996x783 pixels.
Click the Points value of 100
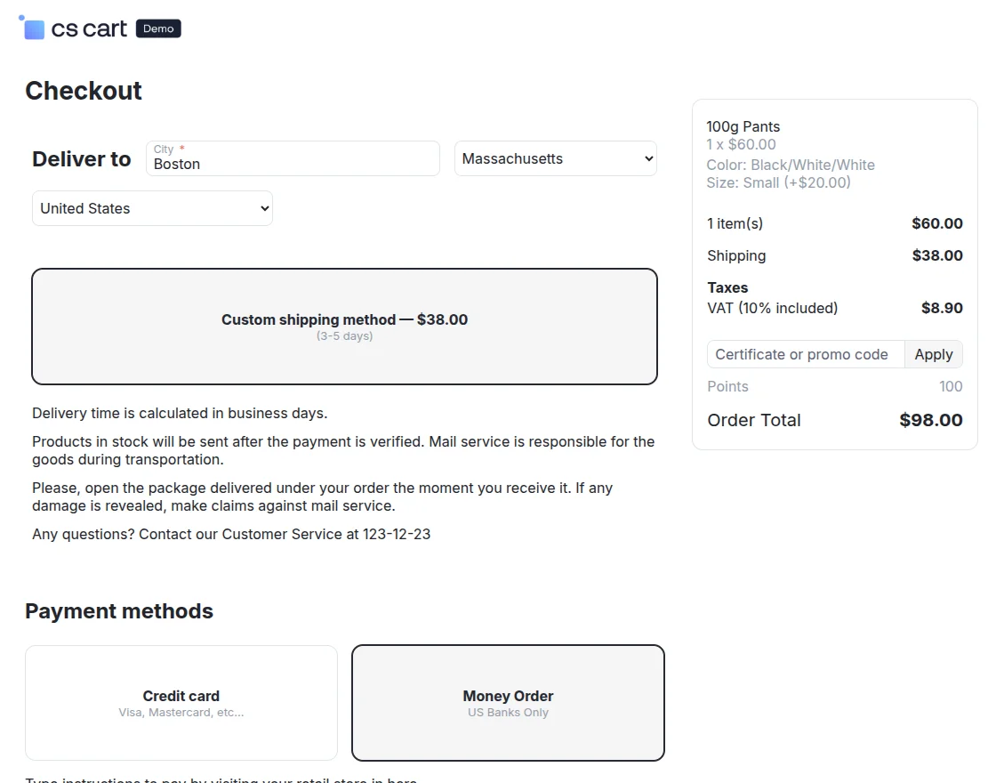click(x=951, y=386)
